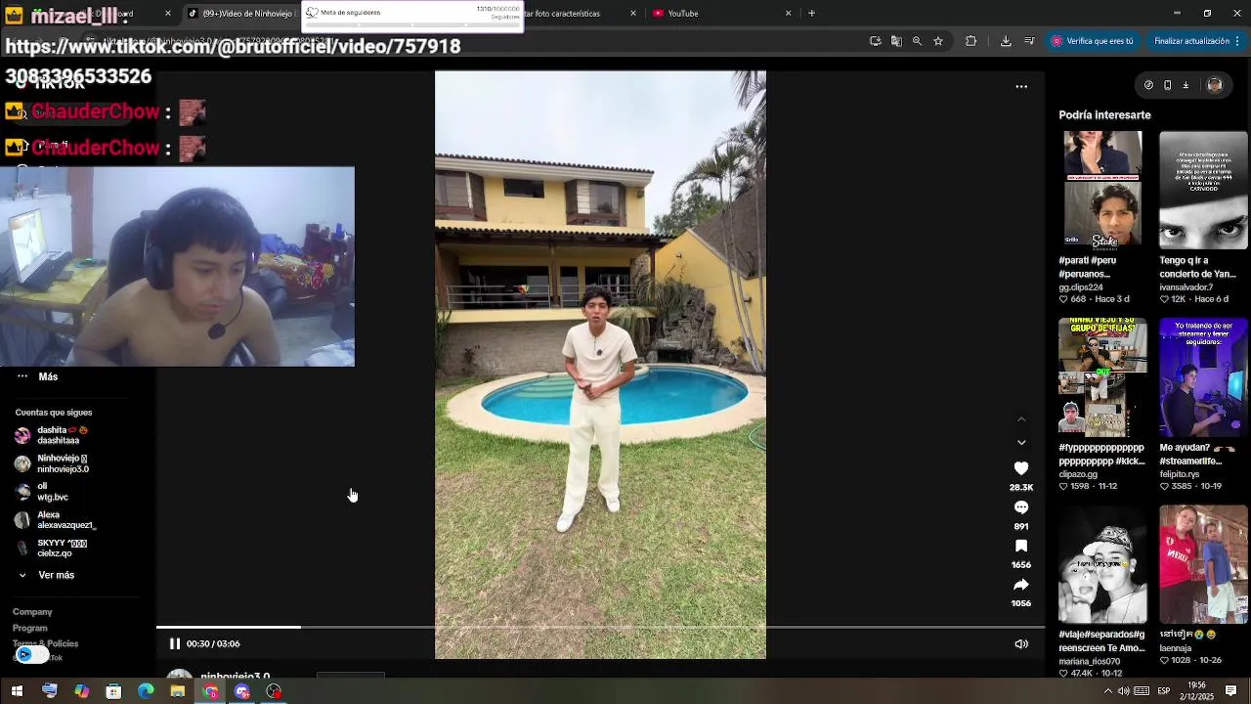Bookmark this page with the star icon
Viewport: 1251px width, 704px height.
[x=938, y=41]
